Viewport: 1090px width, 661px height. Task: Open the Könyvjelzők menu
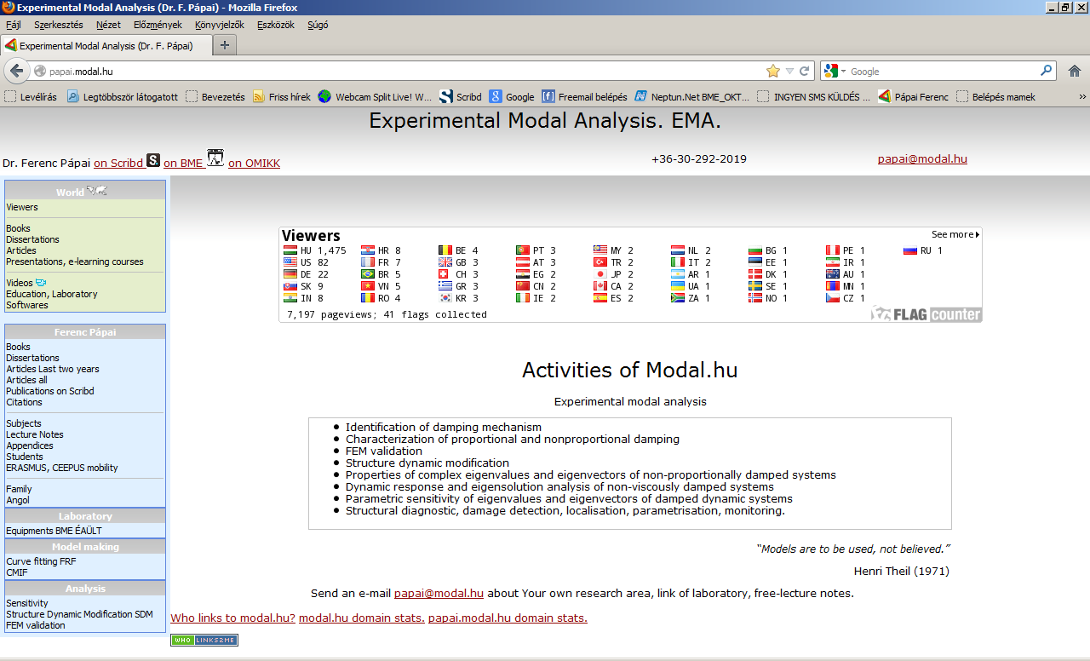point(220,25)
